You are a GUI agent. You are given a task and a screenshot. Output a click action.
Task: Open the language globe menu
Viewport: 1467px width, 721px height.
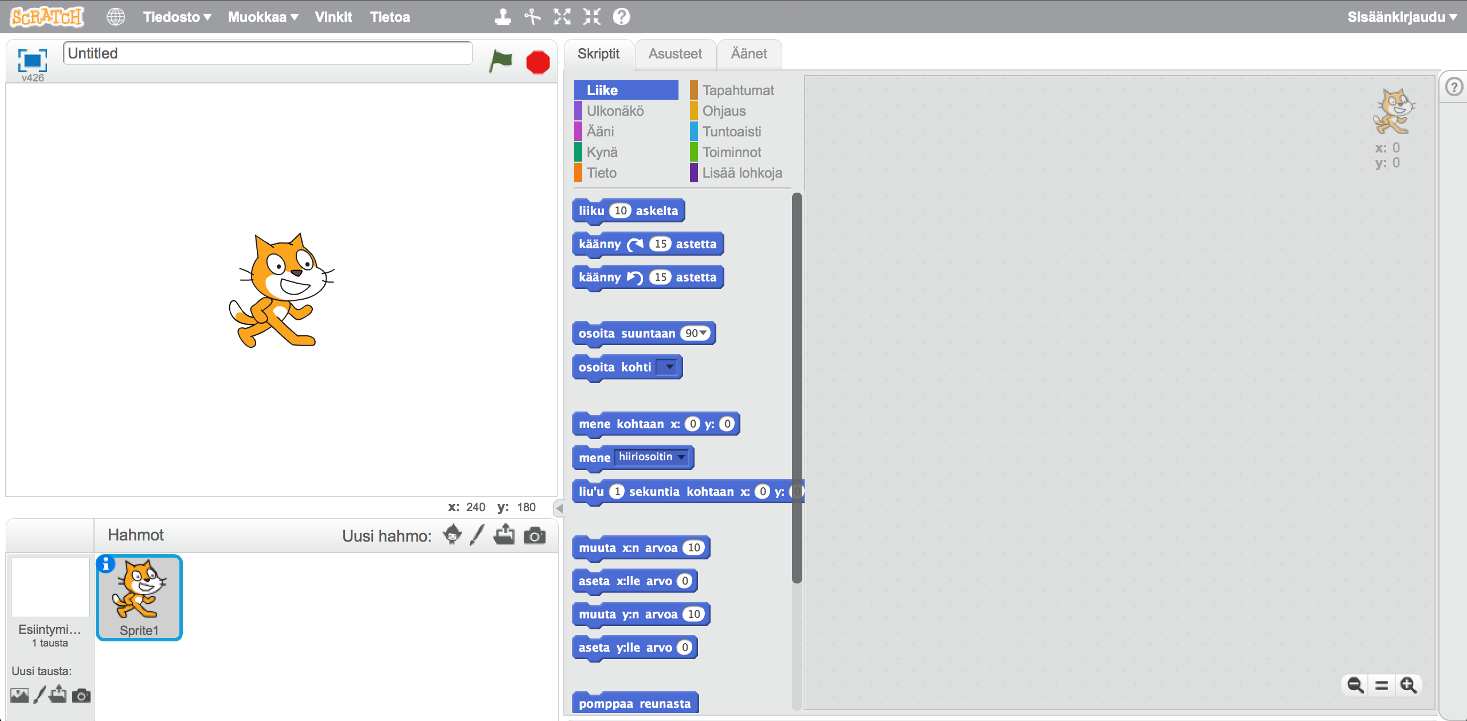pos(115,17)
